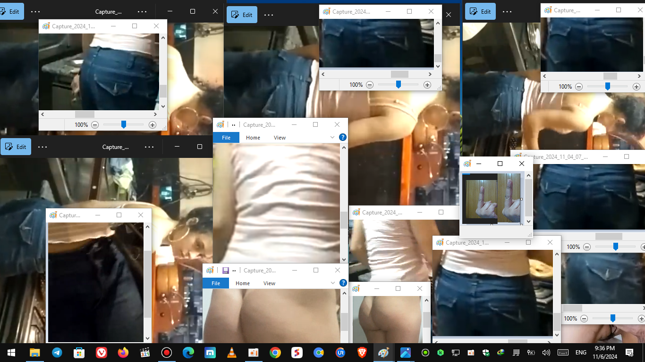Launch VLC media player from the taskbar

(x=231, y=353)
